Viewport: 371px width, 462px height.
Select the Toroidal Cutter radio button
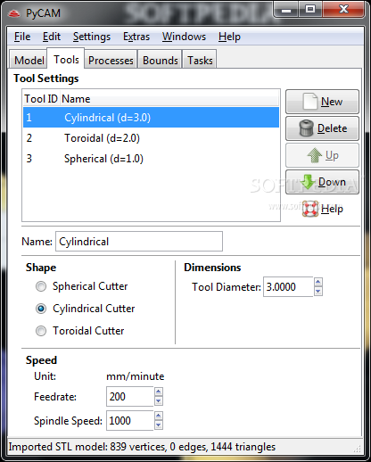point(41,331)
